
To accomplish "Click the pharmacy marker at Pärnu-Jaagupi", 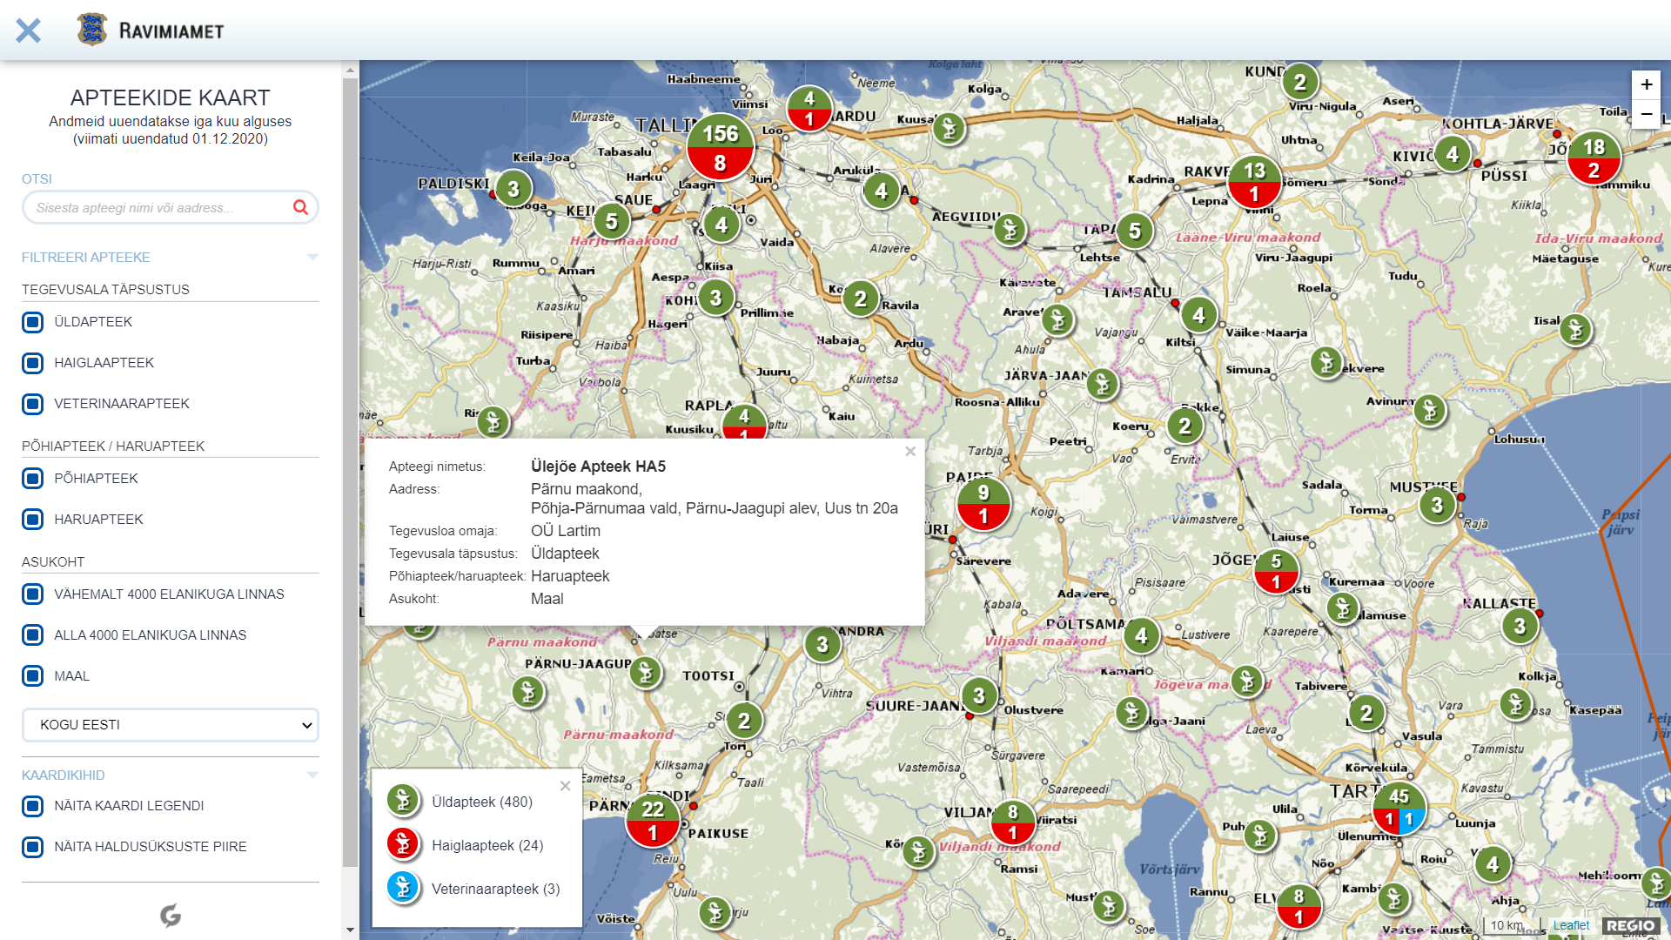I will pos(645,672).
